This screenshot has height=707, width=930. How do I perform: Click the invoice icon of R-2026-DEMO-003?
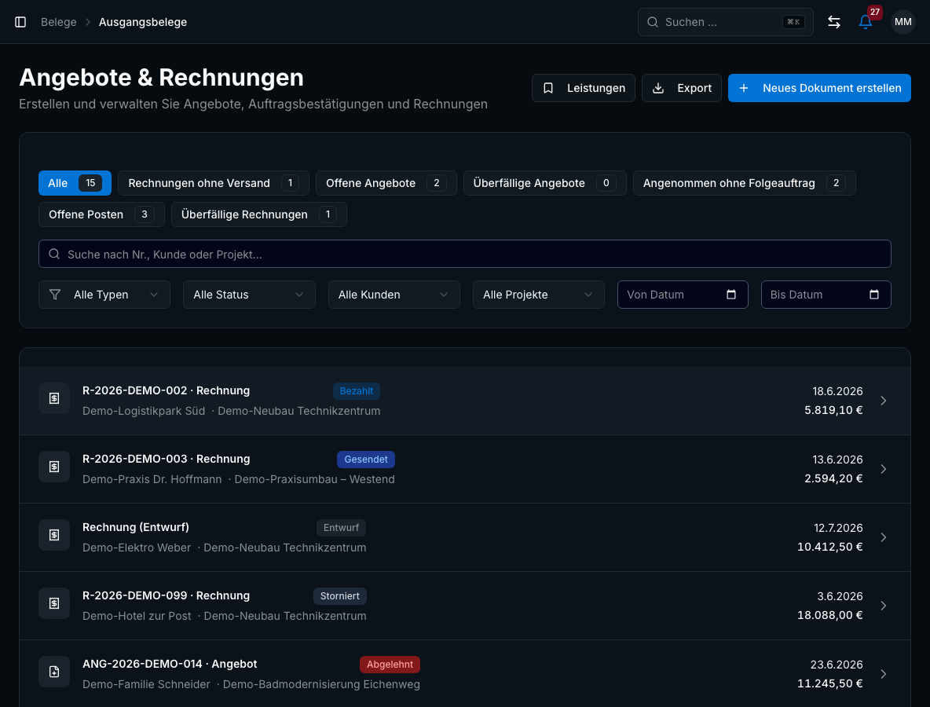tap(54, 467)
